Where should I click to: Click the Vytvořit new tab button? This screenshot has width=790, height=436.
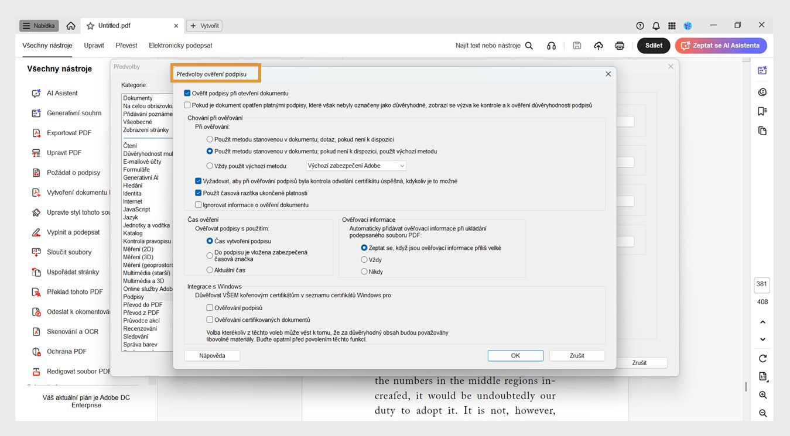click(x=204, y=26)
